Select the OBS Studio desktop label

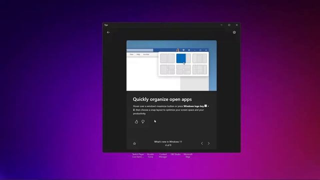click(x=175, y=154)
